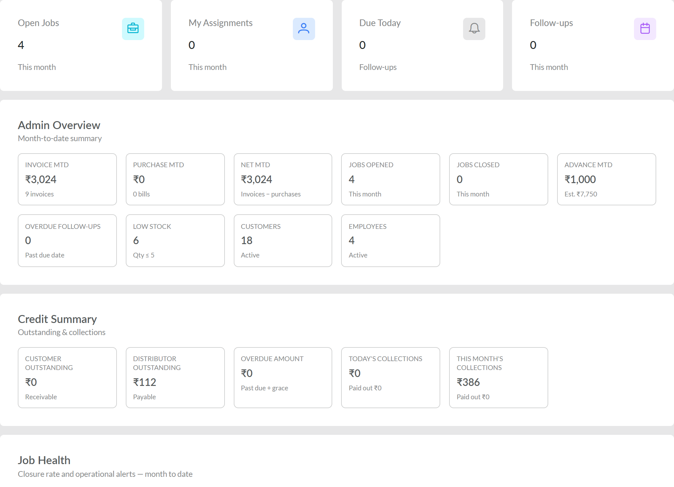Image resolution: width=674 pixels, height=487 pixels.
Task: Click 'Month-to-date summary' subtitle
Action: pos(60,138)
